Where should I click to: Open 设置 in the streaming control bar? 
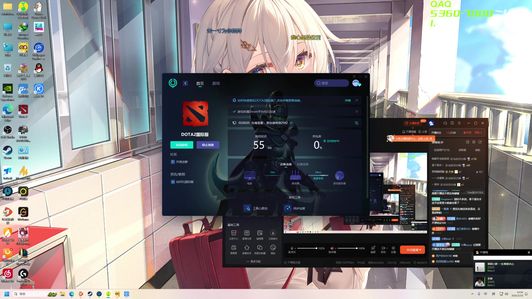(393, 249)
